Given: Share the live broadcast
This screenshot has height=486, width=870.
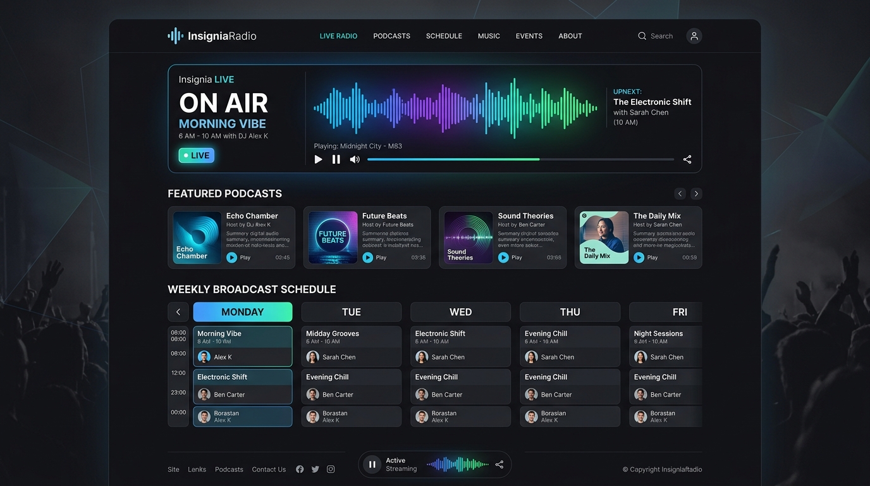Looking at the screenshot, I should 687,159.
